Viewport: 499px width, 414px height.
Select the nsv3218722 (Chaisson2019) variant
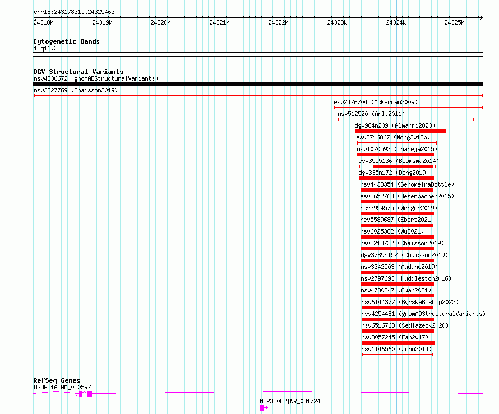[x=402, y=243]
